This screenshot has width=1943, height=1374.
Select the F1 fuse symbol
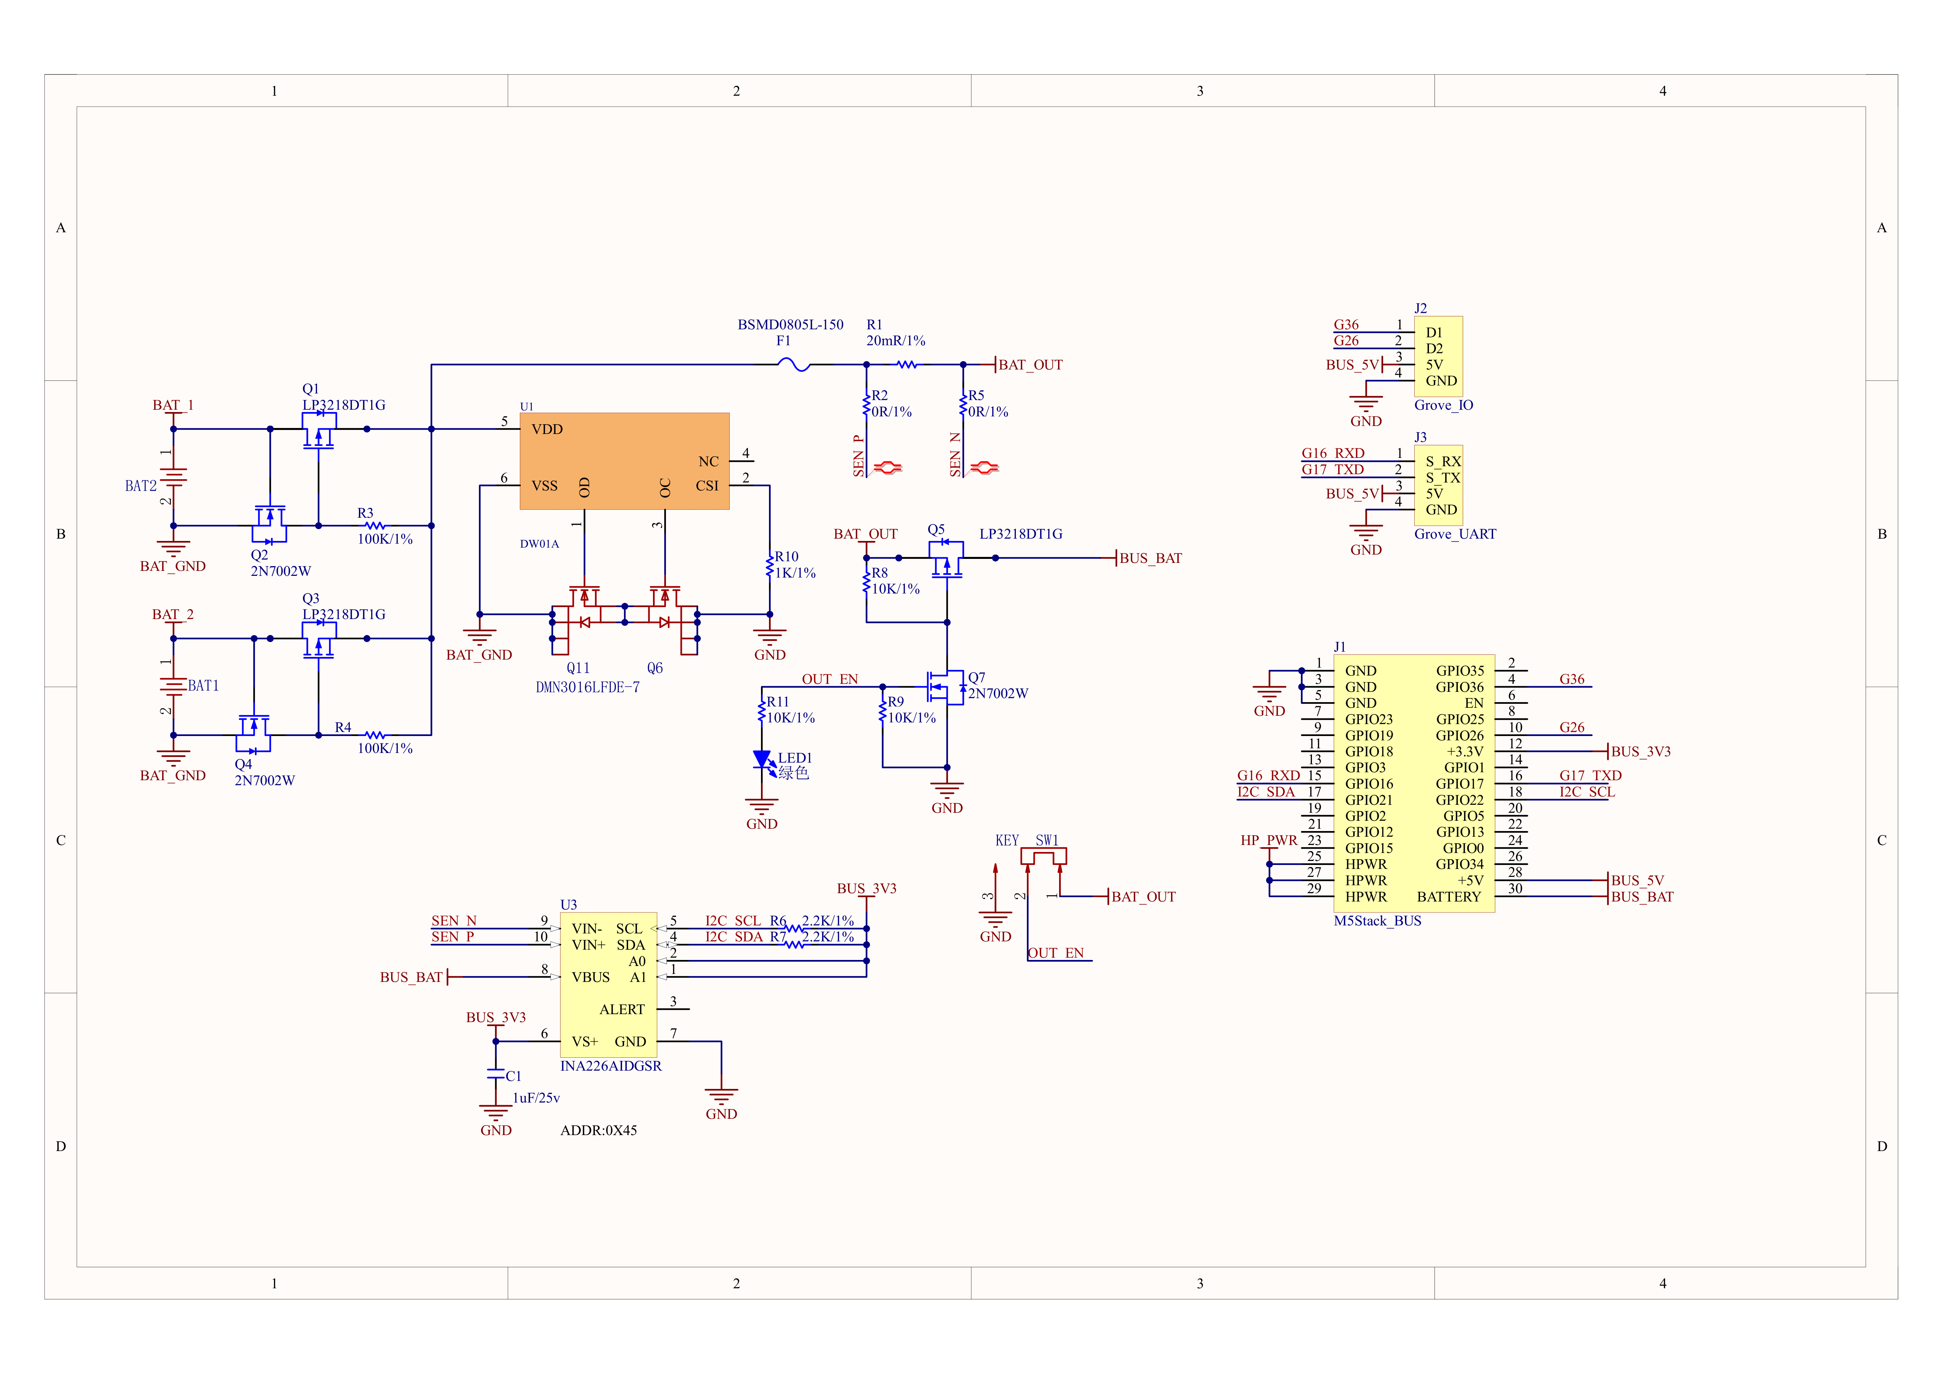pyautogui.click(x=794, y=365)
